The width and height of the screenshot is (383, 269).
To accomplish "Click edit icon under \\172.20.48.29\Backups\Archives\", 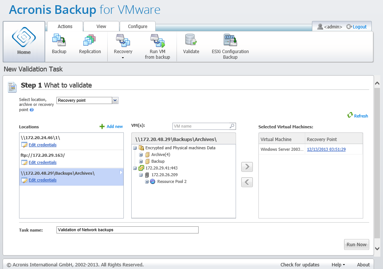I will click(24, 180).
